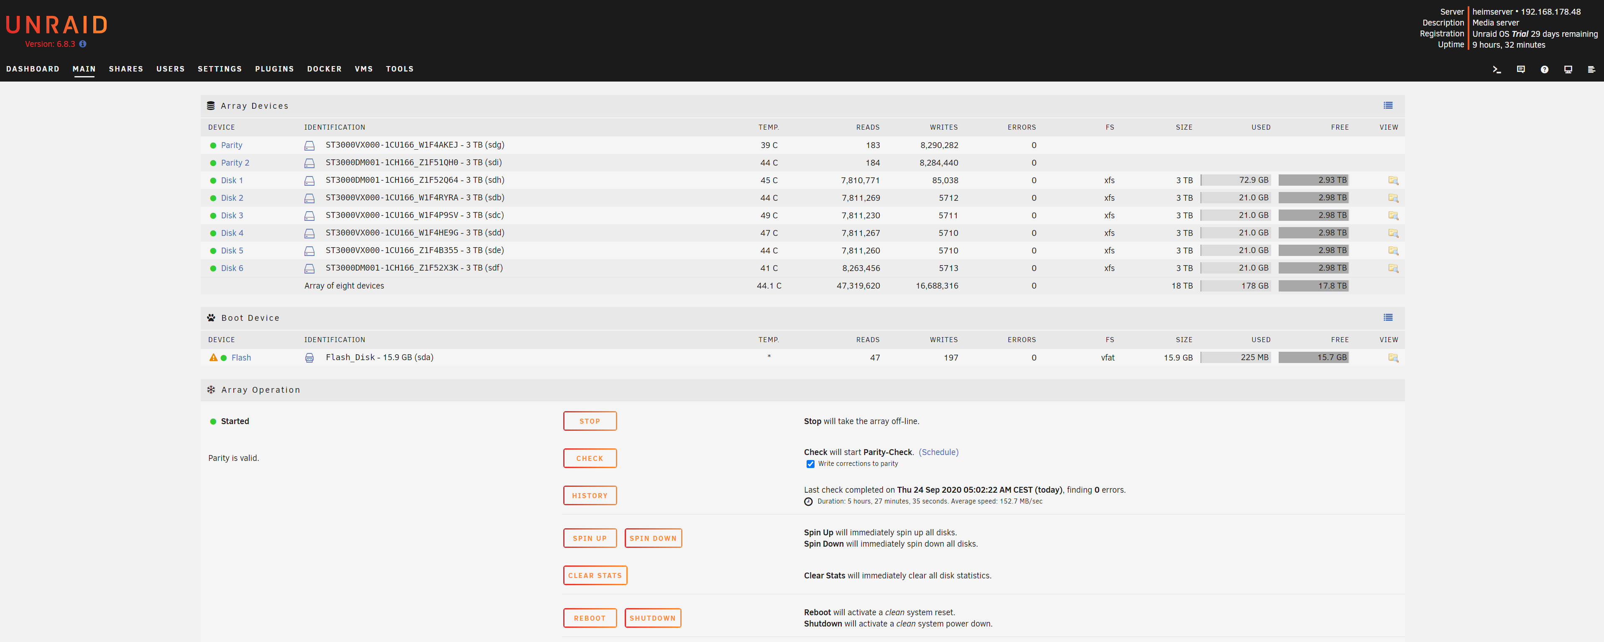The width and height of the screenshot is (1604, 642).
Task: Open the web terminal icon
Action: (1497, 70)
